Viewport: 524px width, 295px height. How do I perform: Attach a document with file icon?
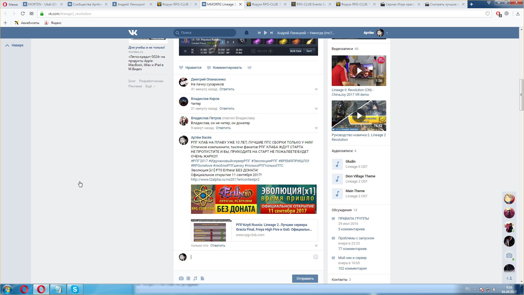point(202,278)
